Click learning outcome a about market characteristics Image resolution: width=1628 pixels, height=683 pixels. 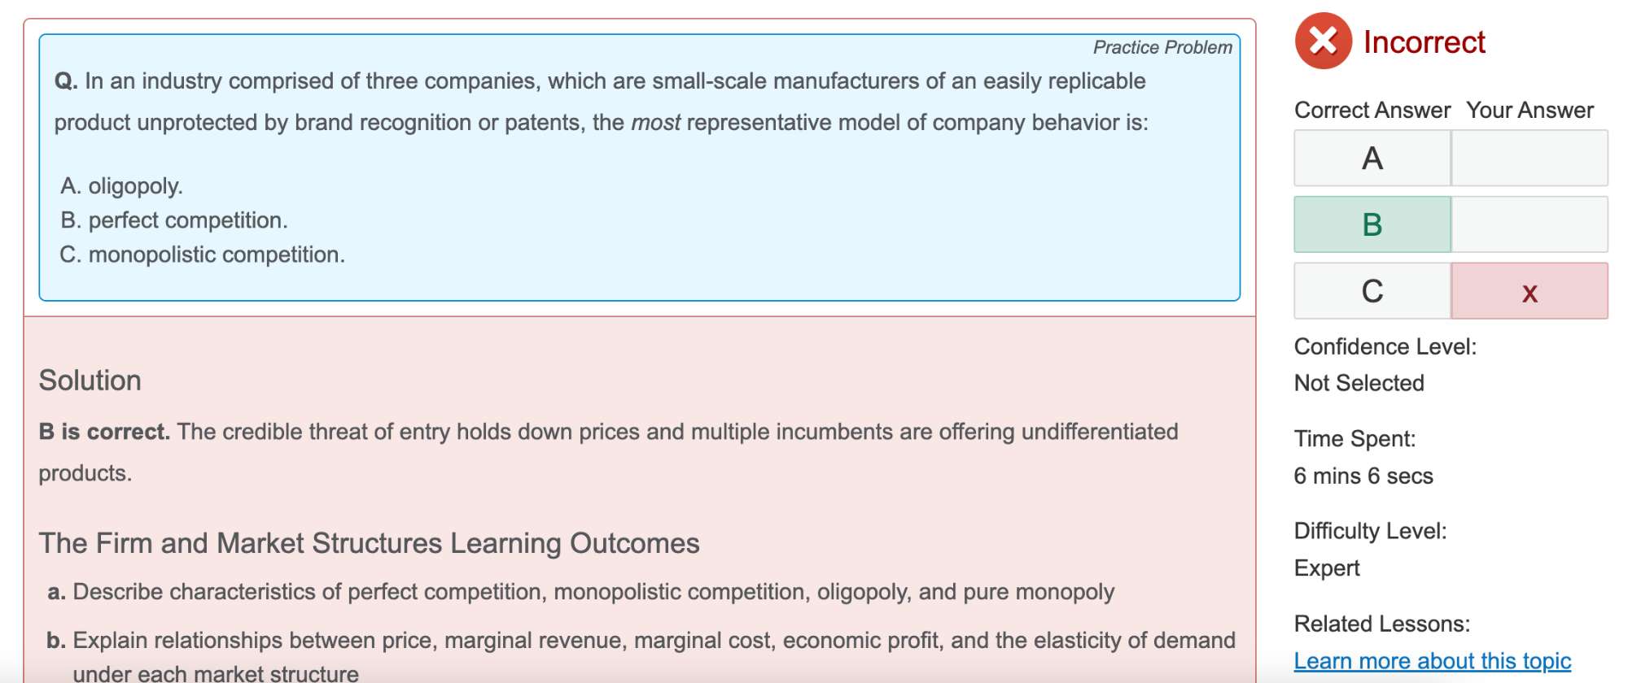(x=580, y=592)
